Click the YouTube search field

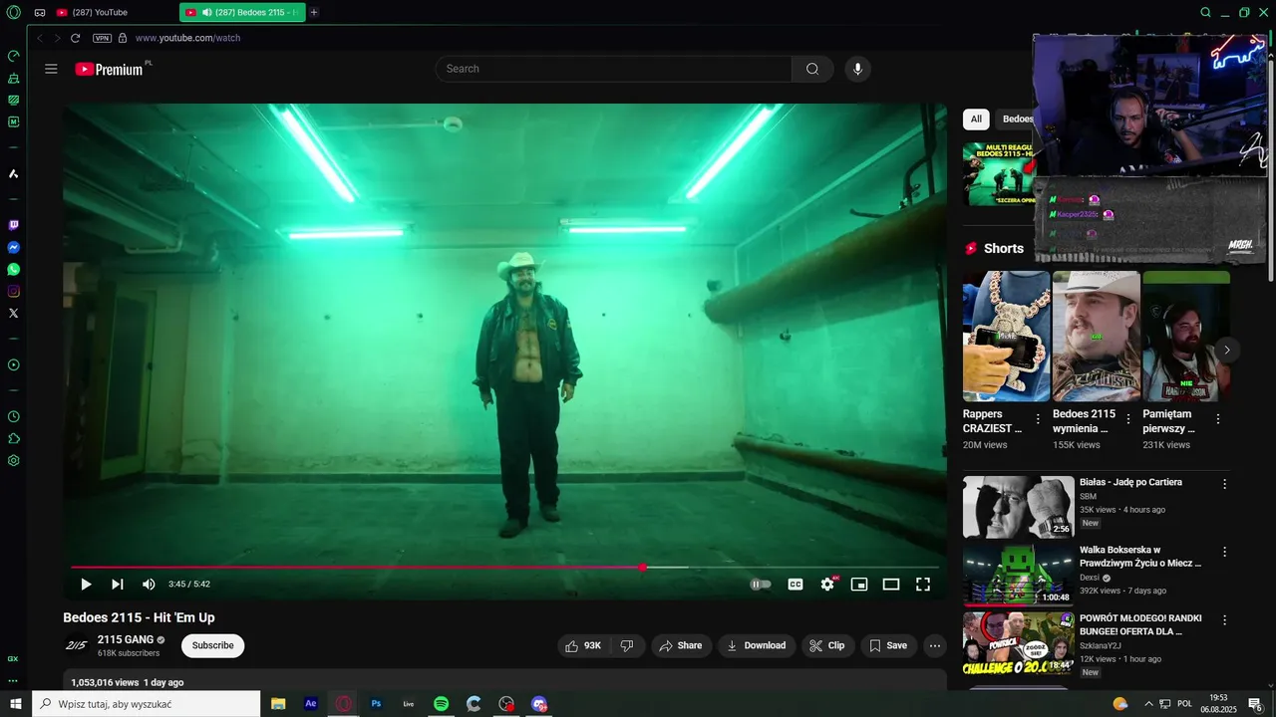click(x=614, y=69)
